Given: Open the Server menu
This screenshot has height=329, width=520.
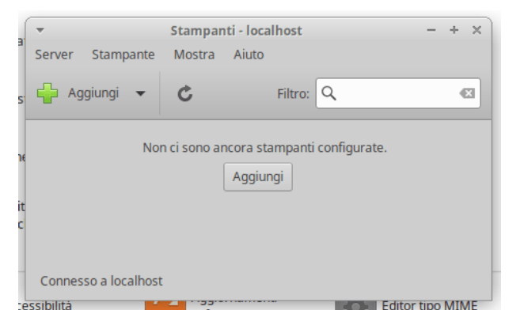Looking at the screenshot, I should (54, 55).
